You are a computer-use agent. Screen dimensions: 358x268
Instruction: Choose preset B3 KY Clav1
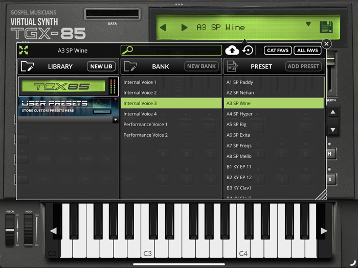tap(274, 188)
